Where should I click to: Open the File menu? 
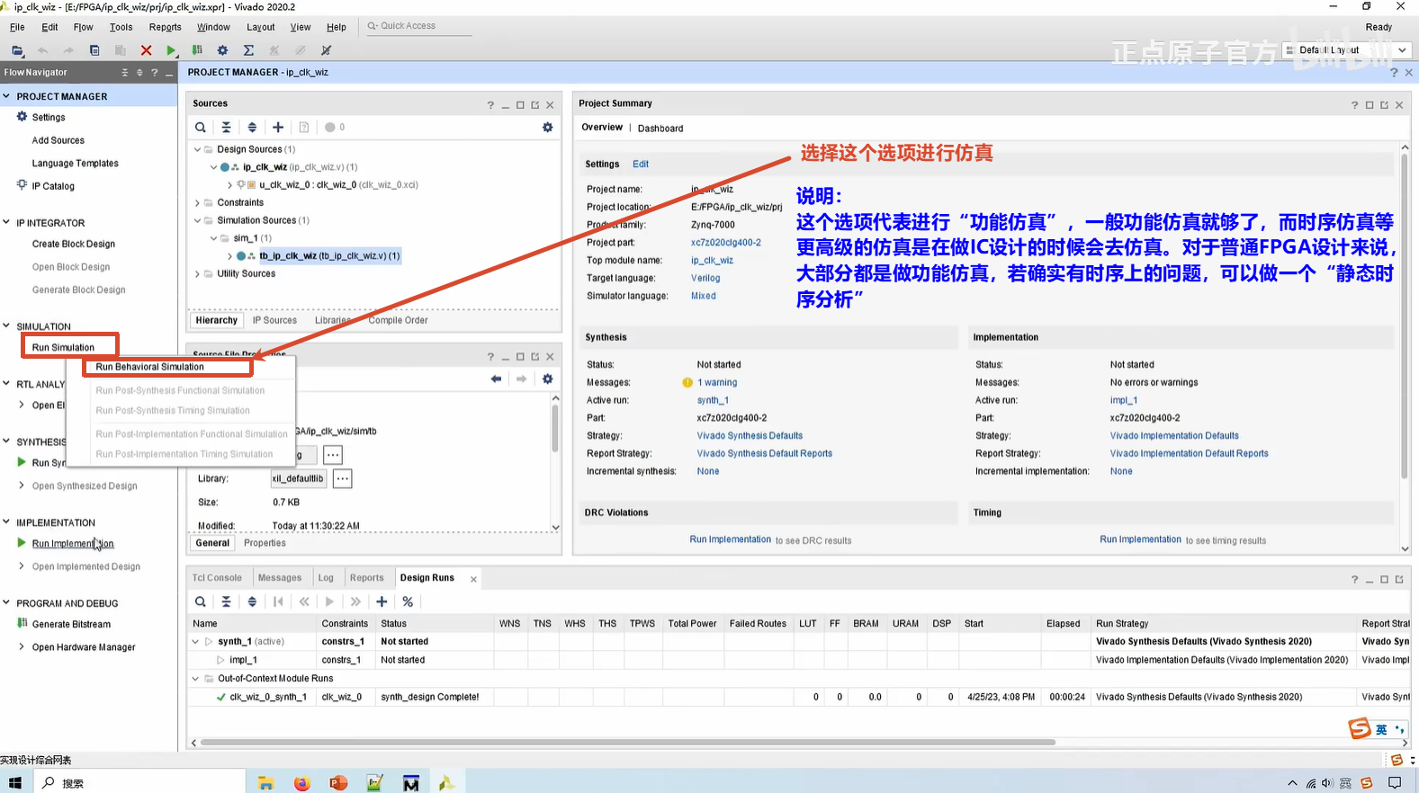pos(17,27)
